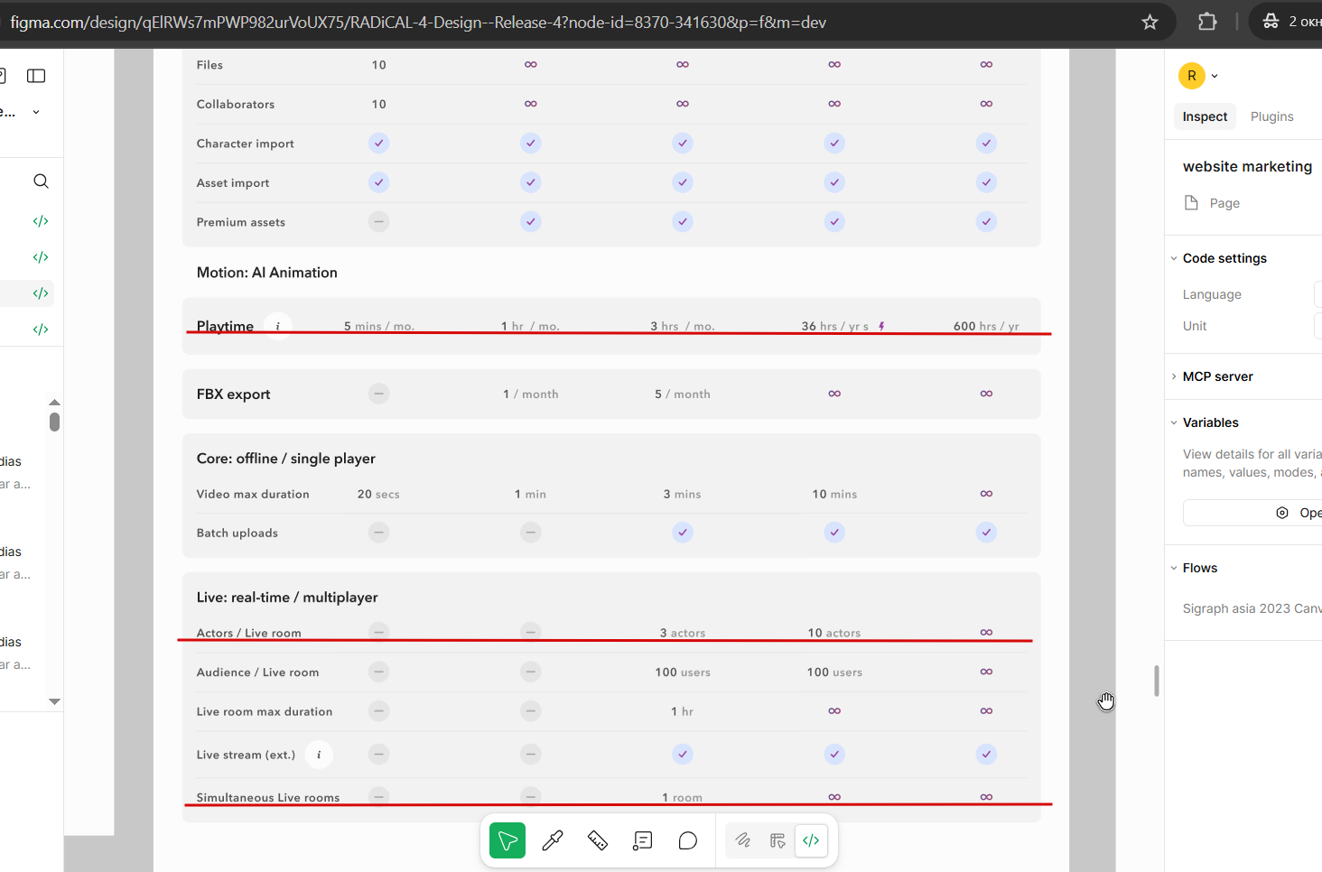
Task: Select the dash icon in the Actors row's first plan column
Action: (x=379, y=632)
